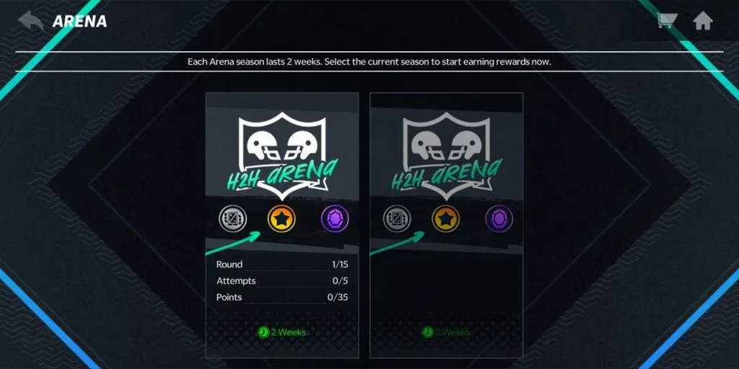The image size is (739, 369).
Task: Tap purple gem reward in next season
Action: 499,219
